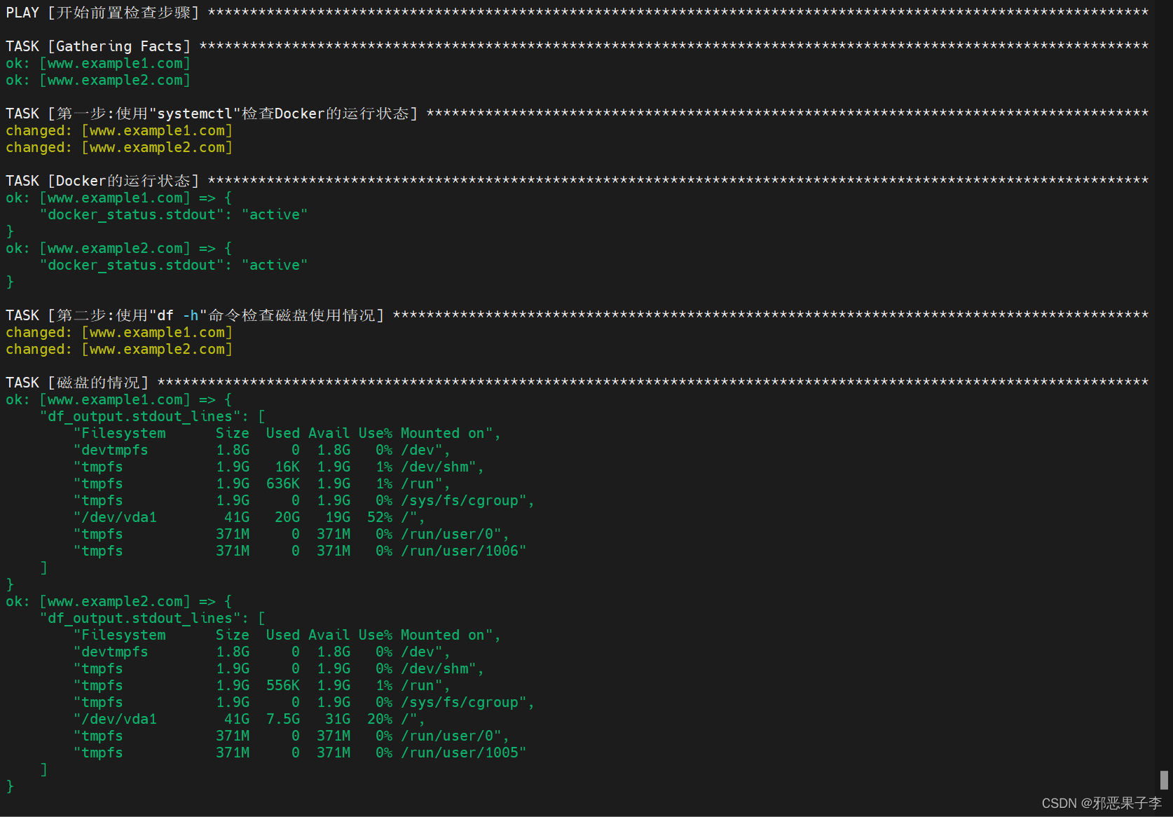1173x817 pixels.
Task: Click the PLAY header line
Action: click(577, 13)
